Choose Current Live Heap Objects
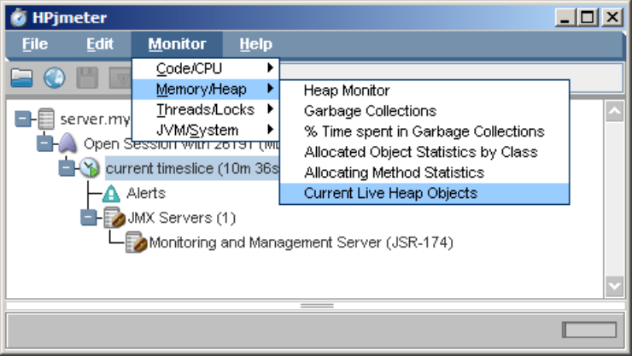The height and width of the screenshot is (356, 632). [x=424, y=193]
